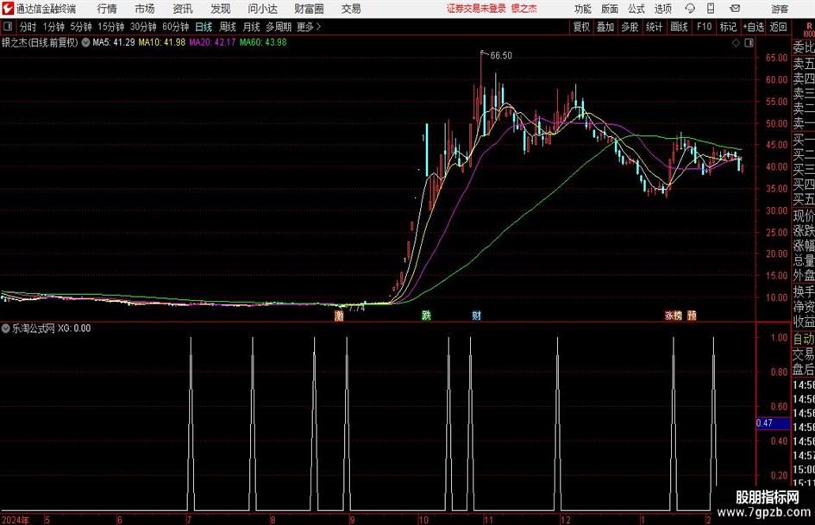815x525 pixels.
Task: Switch to 5分钟 chart period
Action: click(x=80, y=27)
